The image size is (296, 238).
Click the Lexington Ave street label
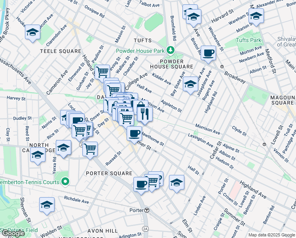[x=201, y=140]
